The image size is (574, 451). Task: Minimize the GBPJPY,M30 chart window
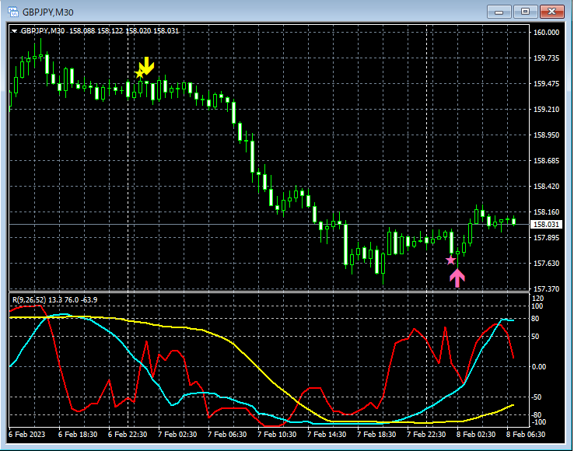pyautogui.click(x=499, y=12)
